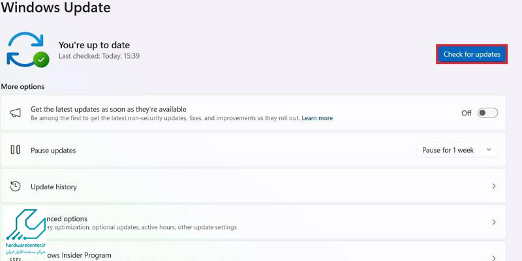Viewport: 522px width, 261px height.
Task: Expand the Pause for 1 week dropdown arrow
Action: [x=489, y=150]
